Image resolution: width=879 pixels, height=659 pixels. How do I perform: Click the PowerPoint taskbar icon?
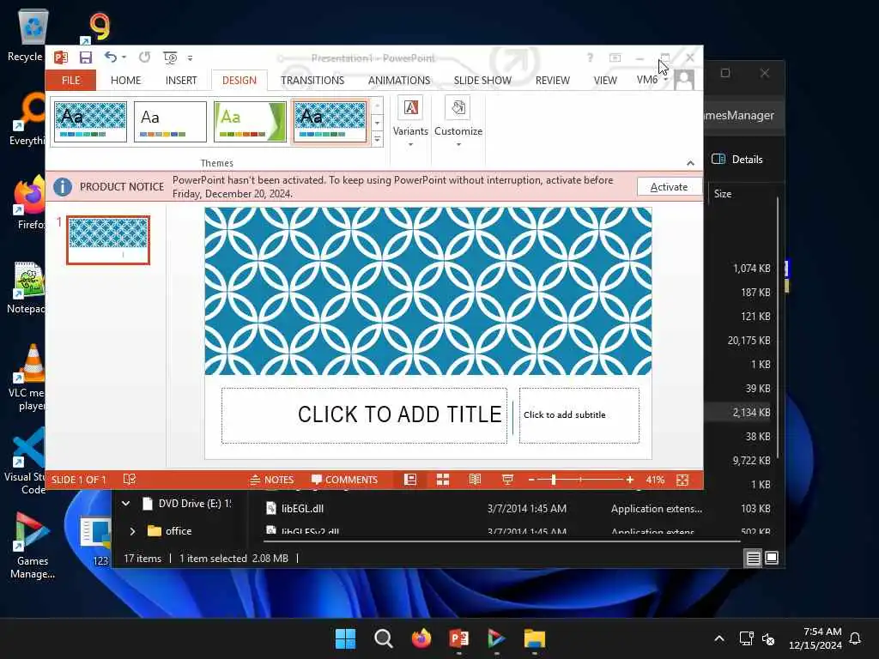(459, 638)
